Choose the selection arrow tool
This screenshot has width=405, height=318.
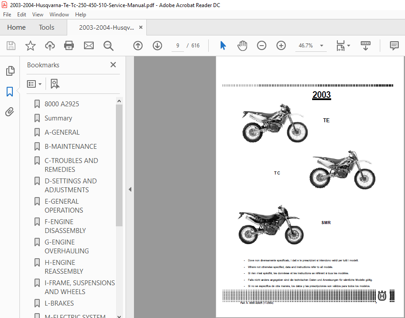(x=223, y=46)
